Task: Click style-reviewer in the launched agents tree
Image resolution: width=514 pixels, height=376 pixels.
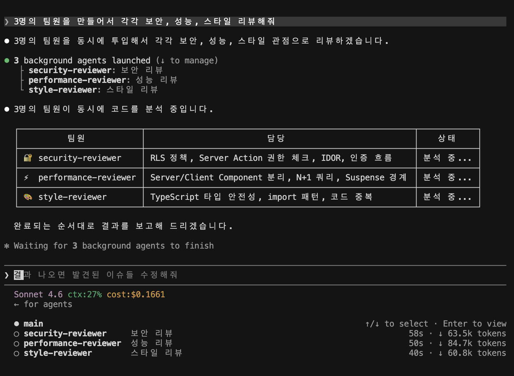Action: (63, 90)
